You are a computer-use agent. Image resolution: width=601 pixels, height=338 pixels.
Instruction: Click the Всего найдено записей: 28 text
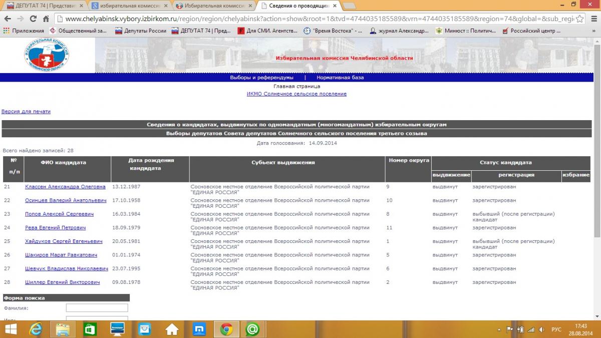click(38, 150)
